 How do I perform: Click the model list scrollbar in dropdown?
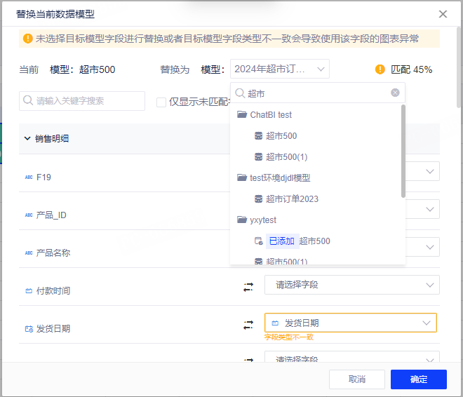pos(403,151)
